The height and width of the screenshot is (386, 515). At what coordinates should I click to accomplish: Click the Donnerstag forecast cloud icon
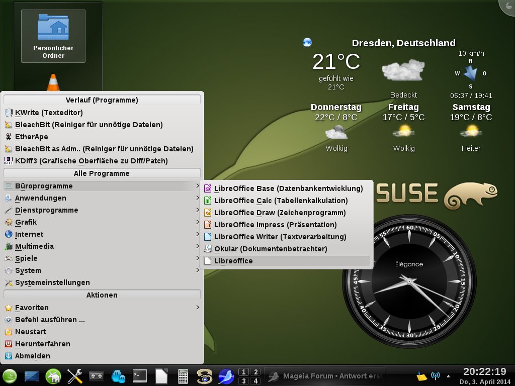tap(336, 133)
